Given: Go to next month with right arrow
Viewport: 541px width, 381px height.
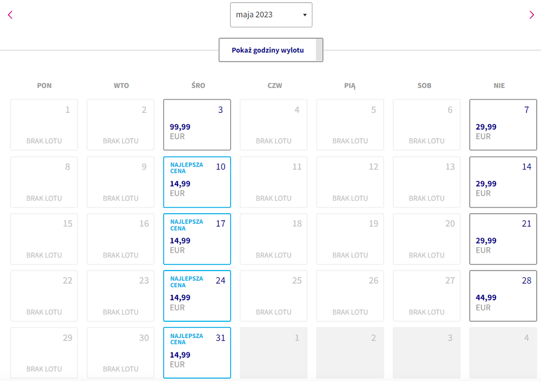Looking at the screenshot, I should (x=531, y=15).
